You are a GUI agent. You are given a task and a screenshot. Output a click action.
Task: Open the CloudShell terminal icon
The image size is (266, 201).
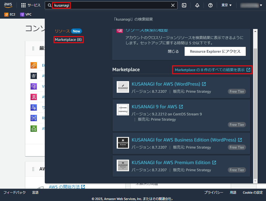[x=184, y=6]
